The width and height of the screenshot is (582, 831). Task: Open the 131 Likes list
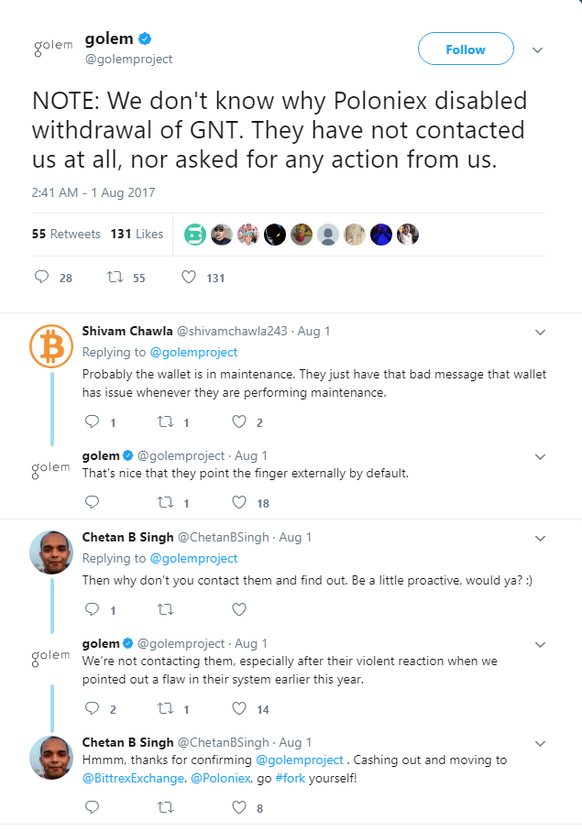point(137,234)
